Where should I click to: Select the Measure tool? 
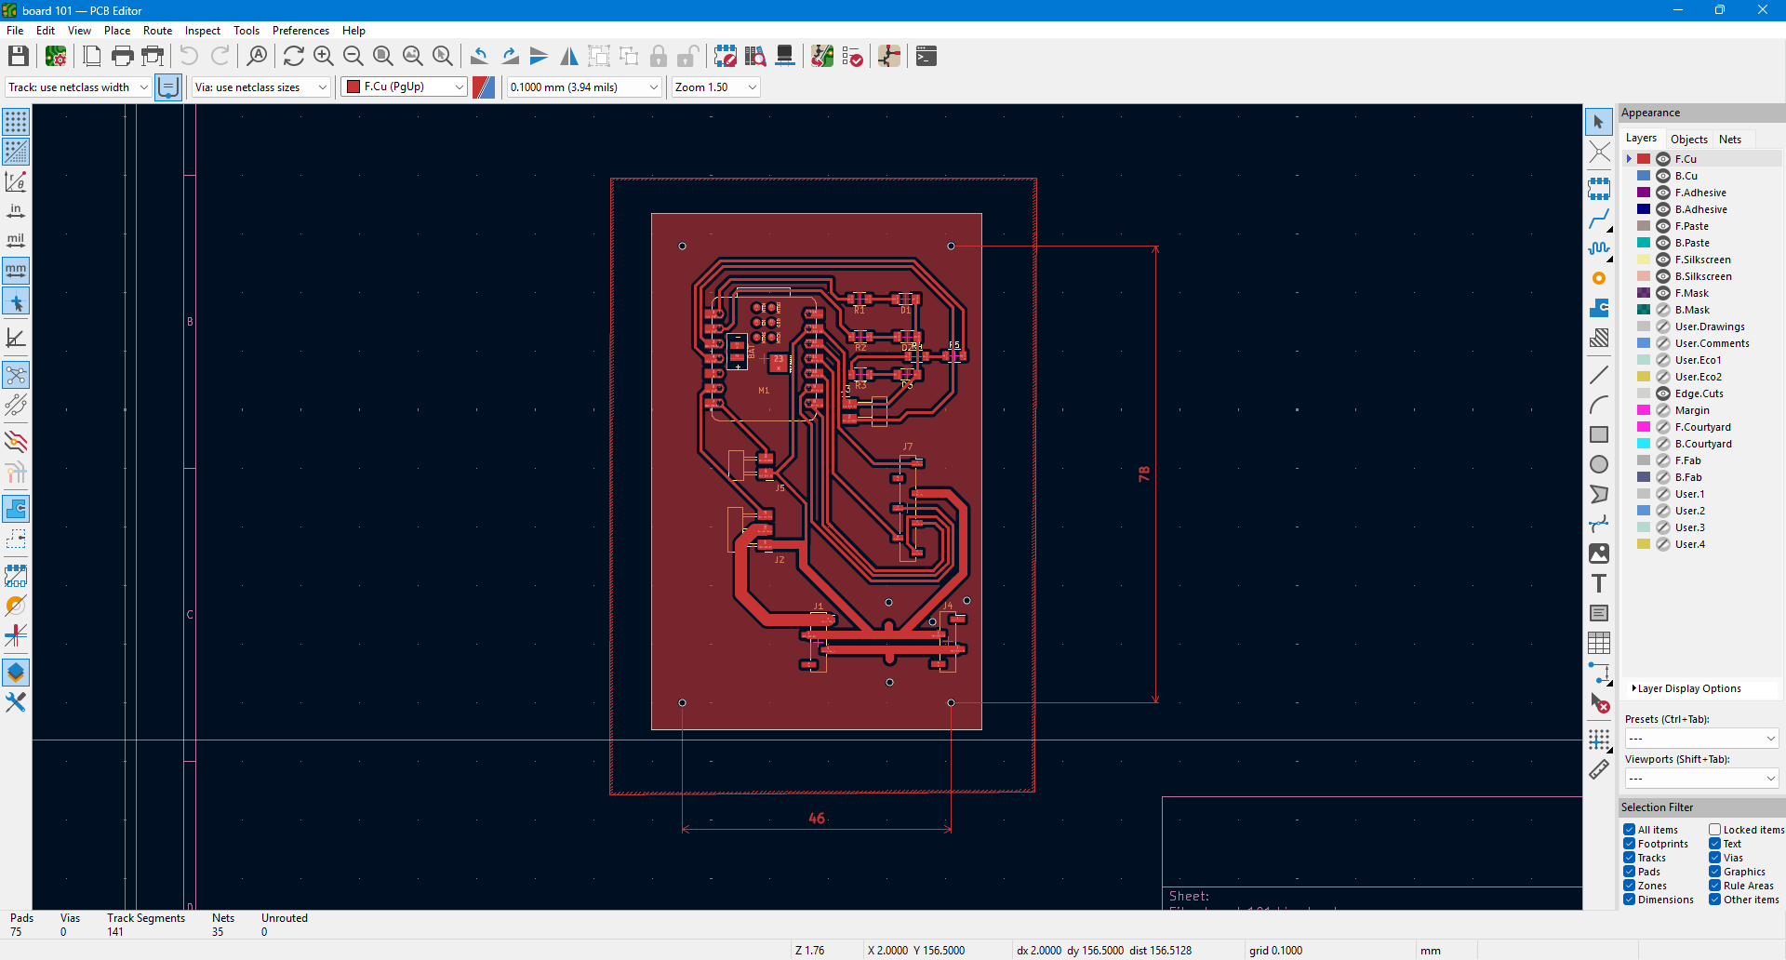[1599, 769]
